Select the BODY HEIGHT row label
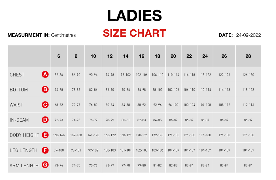This screenshot has width=276, height=180. [x=24, y=135]
